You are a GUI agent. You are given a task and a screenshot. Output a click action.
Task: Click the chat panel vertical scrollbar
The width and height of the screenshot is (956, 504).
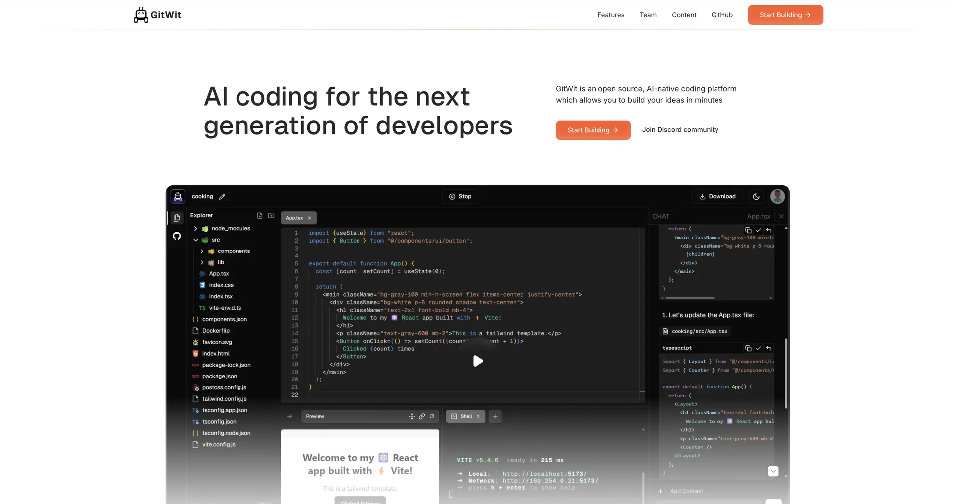point(786,374)
